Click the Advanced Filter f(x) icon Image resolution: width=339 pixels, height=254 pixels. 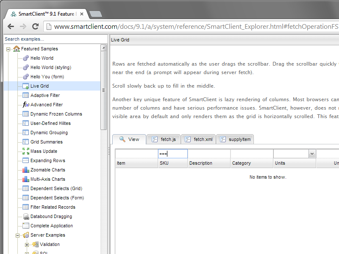coord(25,105)
